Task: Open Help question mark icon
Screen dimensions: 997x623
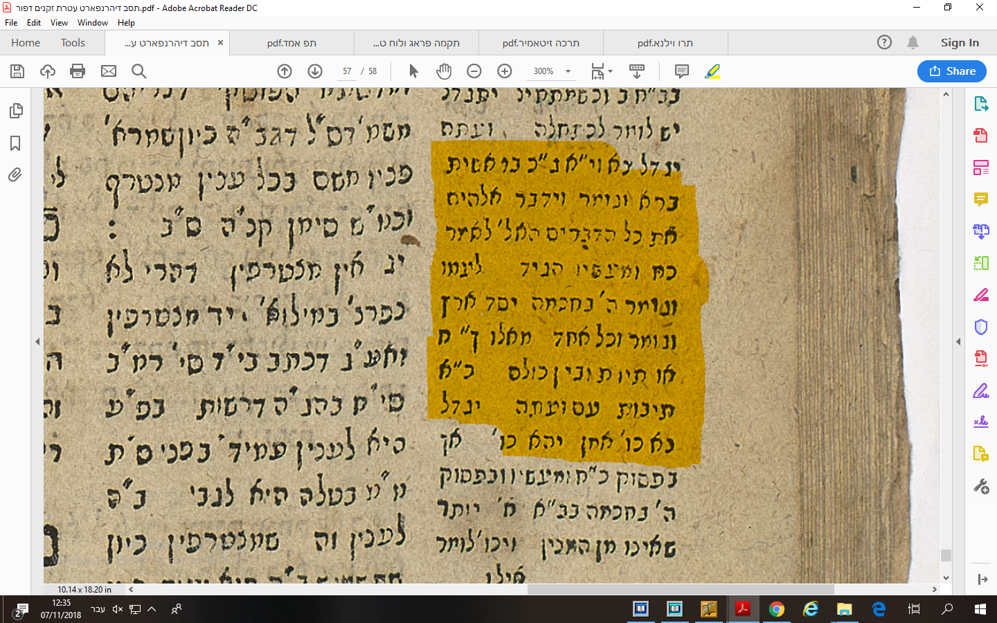Action: [884, 42]
